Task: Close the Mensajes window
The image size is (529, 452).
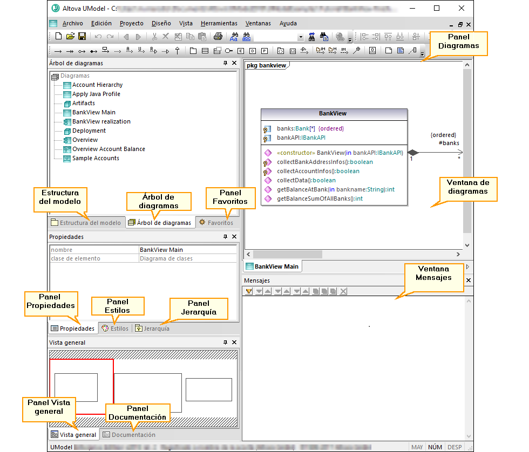Action: (x=469, y=280)
